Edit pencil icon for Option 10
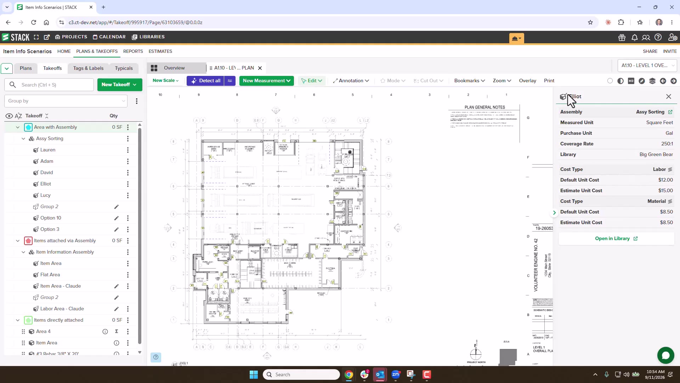This screenshot has width=680, height=383. click(116, 218)
